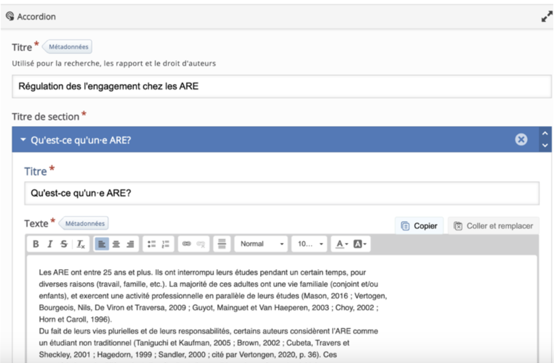Collapse the "Qu'est-ce qu'un·e ARE?" section
The height and width of the screenshot is (363, 554).
tap(23, 140)
